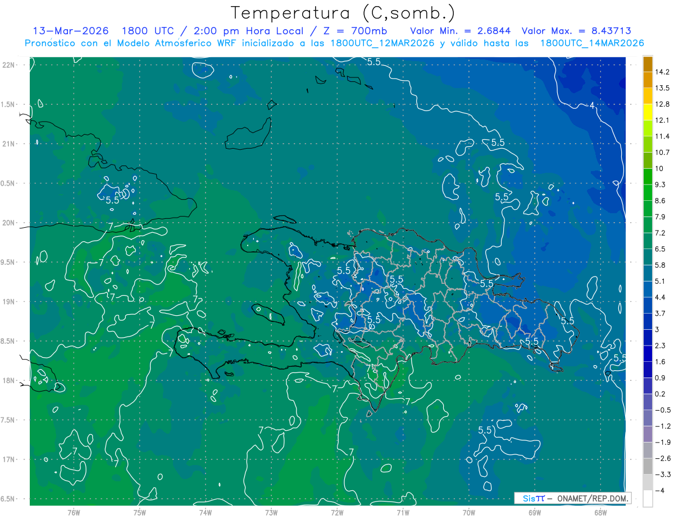The width and height of the screenshot is (674, 520).
Task: Click the '10.7' legend value
Action: (x=662, y=153)
